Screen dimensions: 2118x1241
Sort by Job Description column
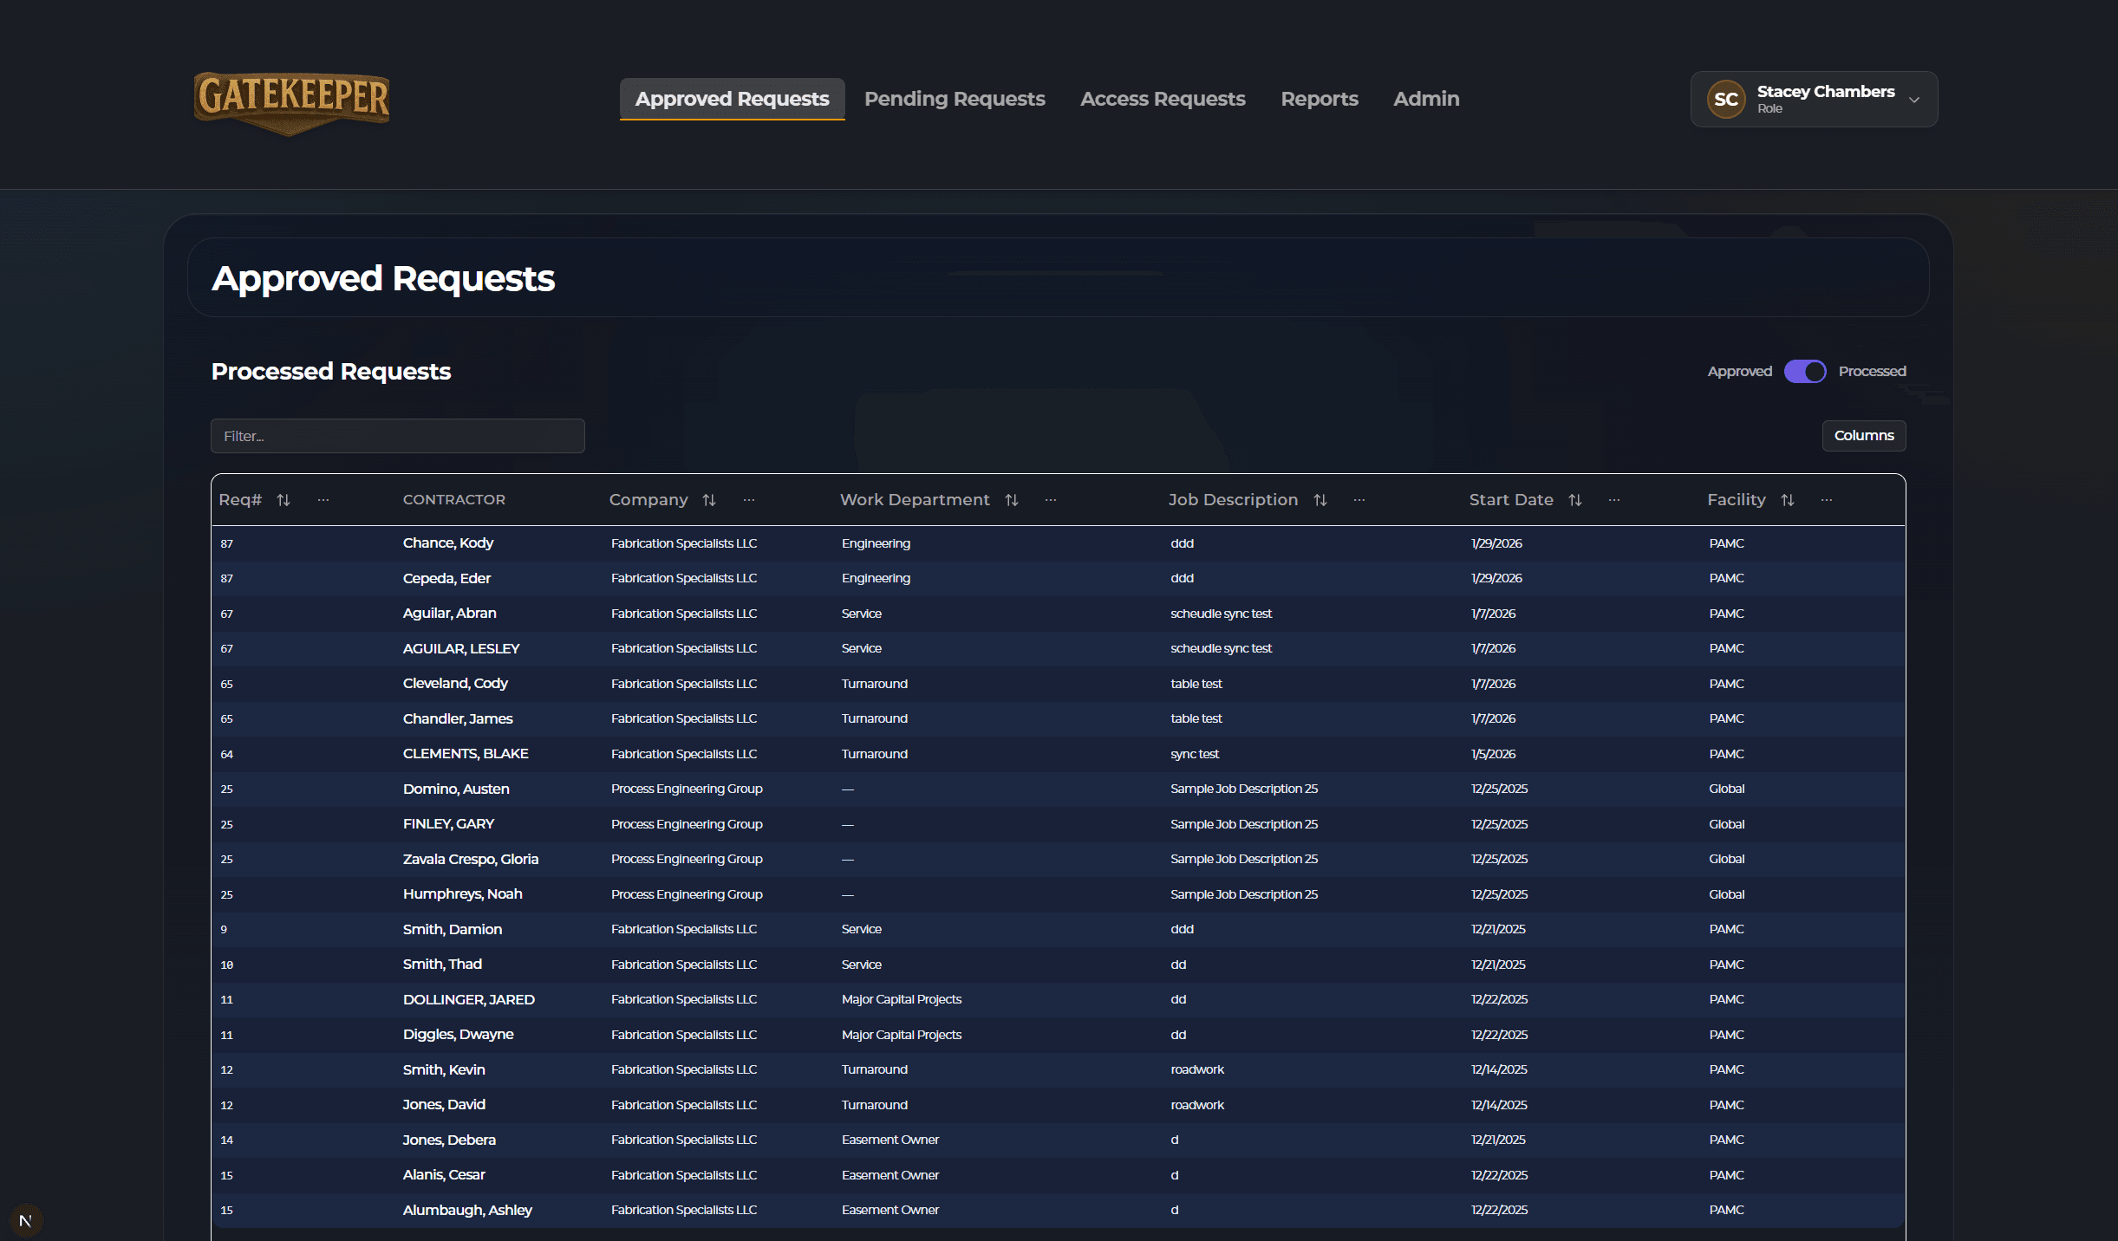(x=1320, y=500)
